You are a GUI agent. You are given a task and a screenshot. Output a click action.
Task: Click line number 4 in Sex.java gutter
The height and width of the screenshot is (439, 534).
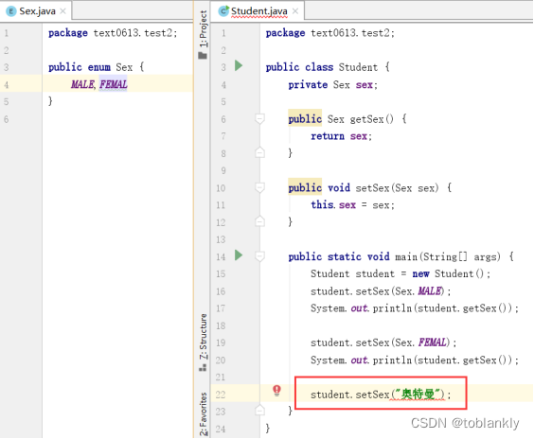[6, 85]
